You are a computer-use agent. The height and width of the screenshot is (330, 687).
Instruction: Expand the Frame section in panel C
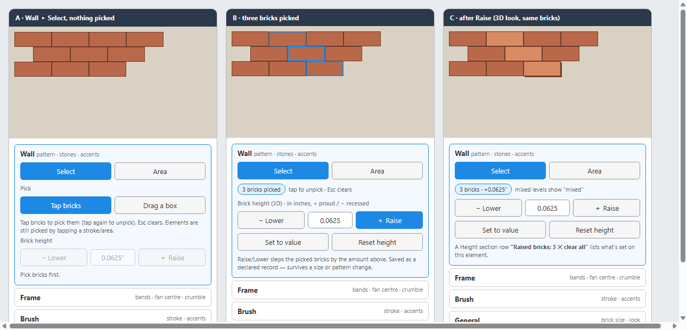point(547,278)
